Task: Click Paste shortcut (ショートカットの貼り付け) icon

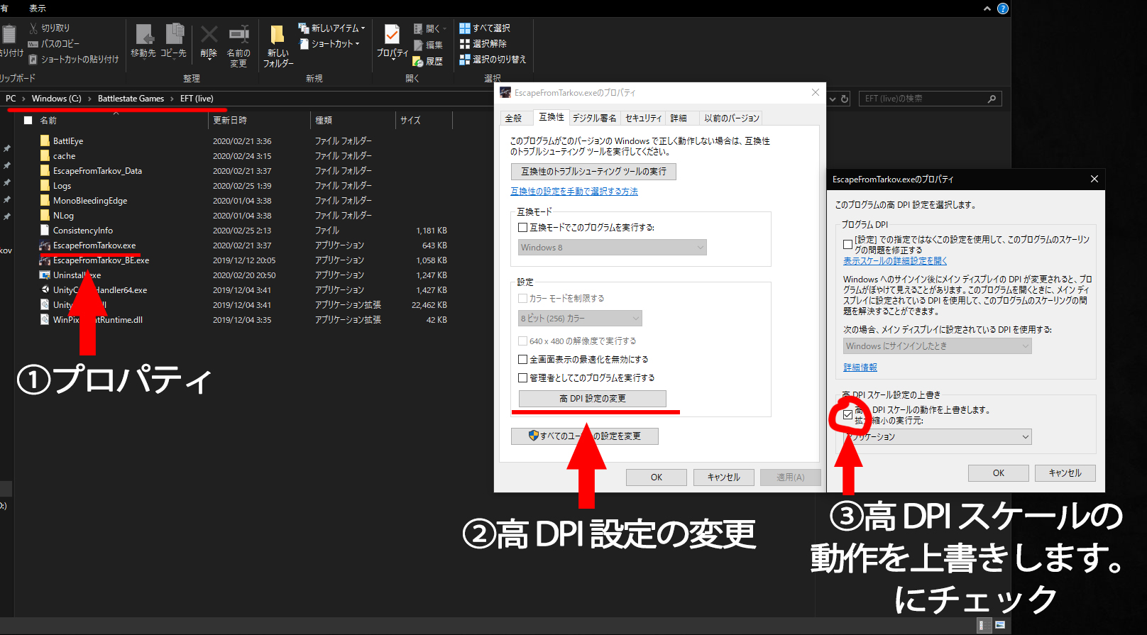Action: tap(33, 60)
